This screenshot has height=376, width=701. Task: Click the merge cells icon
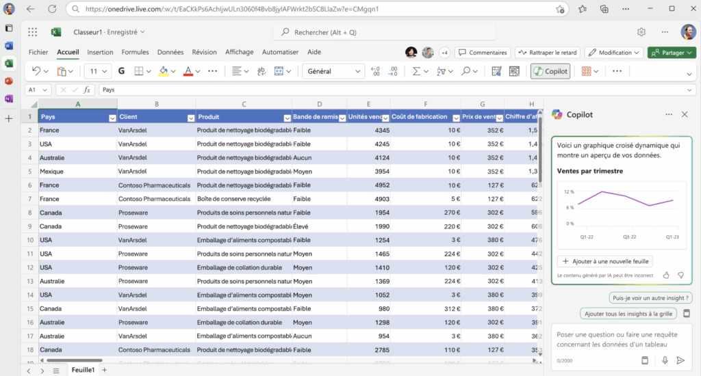pyautogui.click(x=279, y=71)
